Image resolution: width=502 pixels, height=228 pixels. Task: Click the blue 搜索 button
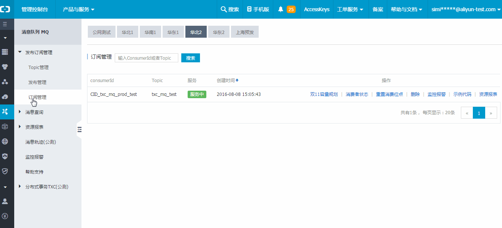(x=191, y=58)
